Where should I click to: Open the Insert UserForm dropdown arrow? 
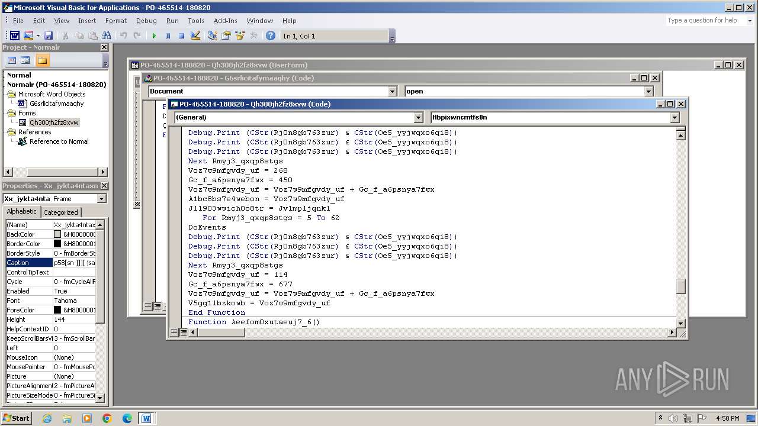pos(38,36)
